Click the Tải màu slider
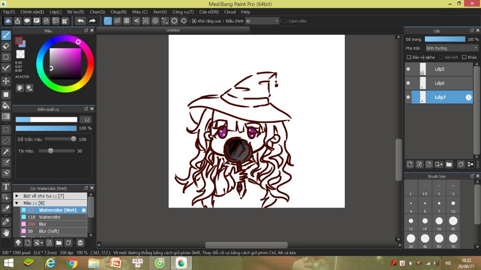 pyautogui.click(x=56, y=150)
